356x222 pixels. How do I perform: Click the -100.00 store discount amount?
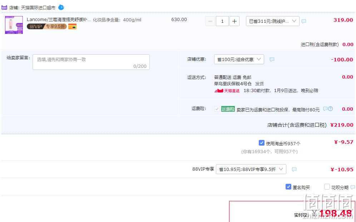coord(342,60)
